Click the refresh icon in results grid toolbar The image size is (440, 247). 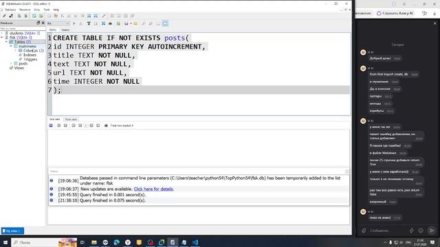(51, 126)
